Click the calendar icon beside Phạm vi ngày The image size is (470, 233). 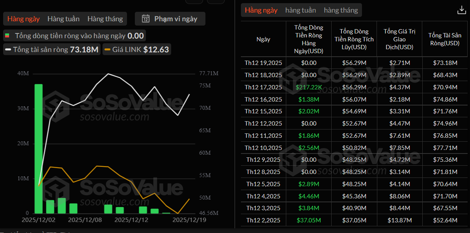coord(145,18)
